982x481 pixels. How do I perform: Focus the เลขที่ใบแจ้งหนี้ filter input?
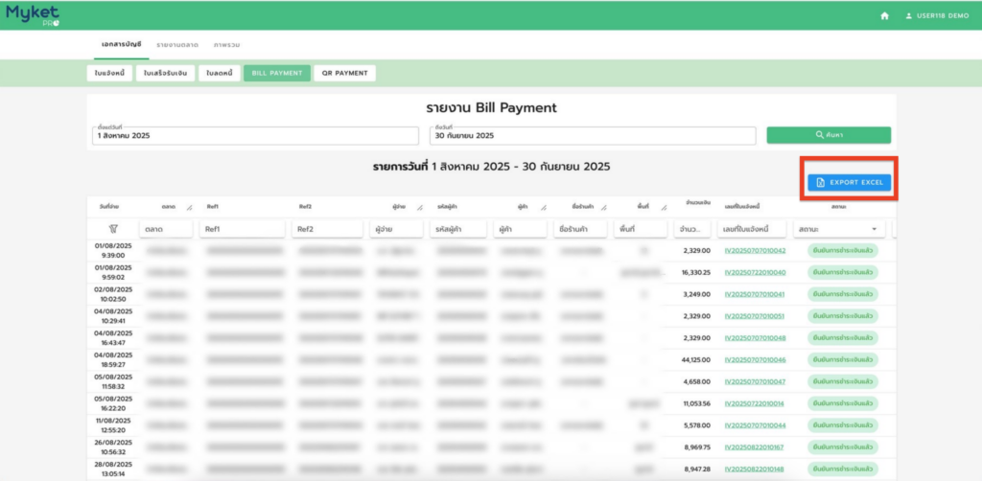(x=752, y=230)
